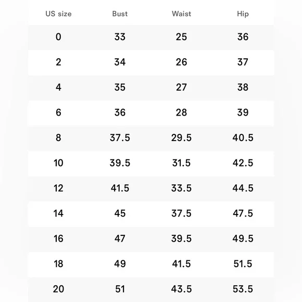Click the US size column header
Image resolution: width=302 pixels, height=302 pixels.
[x=58, y=14]
